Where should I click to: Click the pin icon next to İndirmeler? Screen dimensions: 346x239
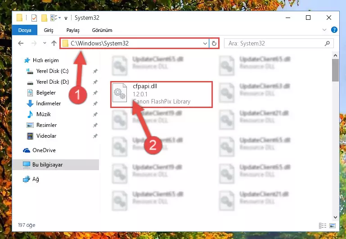point(95,104)
